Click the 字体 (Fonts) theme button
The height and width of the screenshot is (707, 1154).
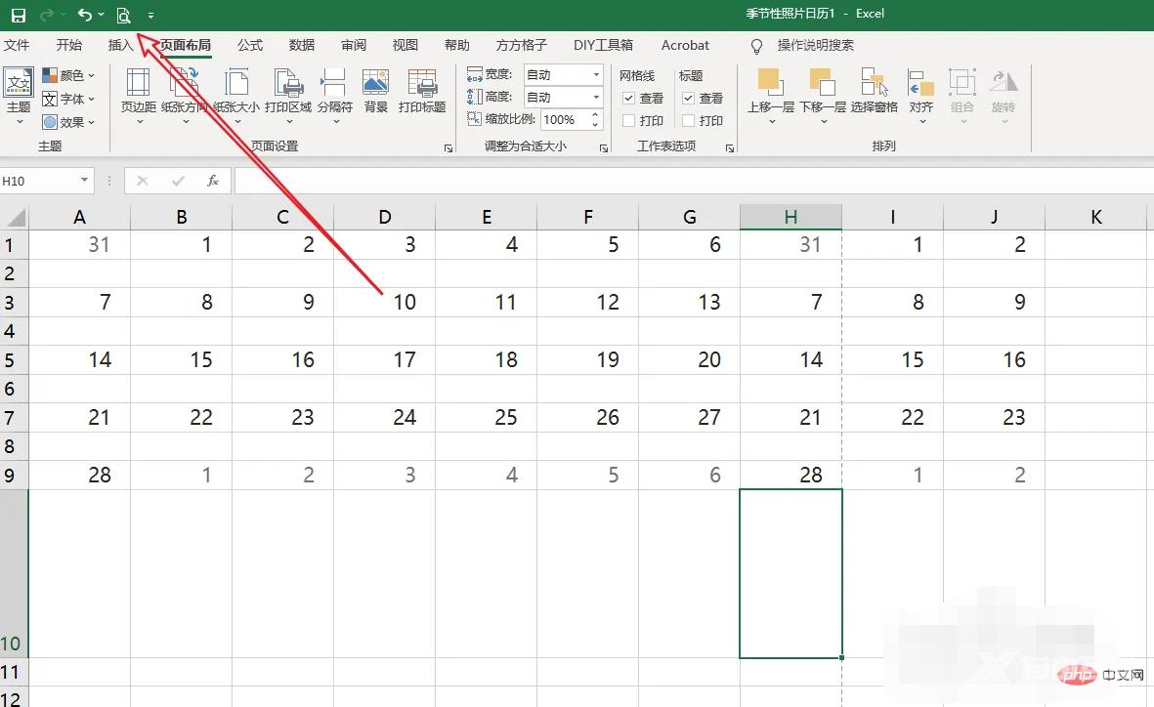[x=69, y=99]
